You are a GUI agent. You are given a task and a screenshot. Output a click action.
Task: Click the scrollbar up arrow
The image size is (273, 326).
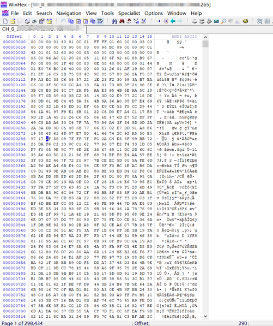[x=205, y=38]
